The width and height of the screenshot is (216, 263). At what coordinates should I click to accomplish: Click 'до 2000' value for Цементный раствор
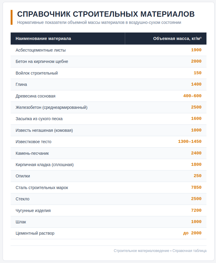pyautogui.click(x=192, y=233)
